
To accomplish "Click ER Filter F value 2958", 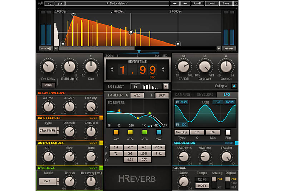I will point(162,95).
